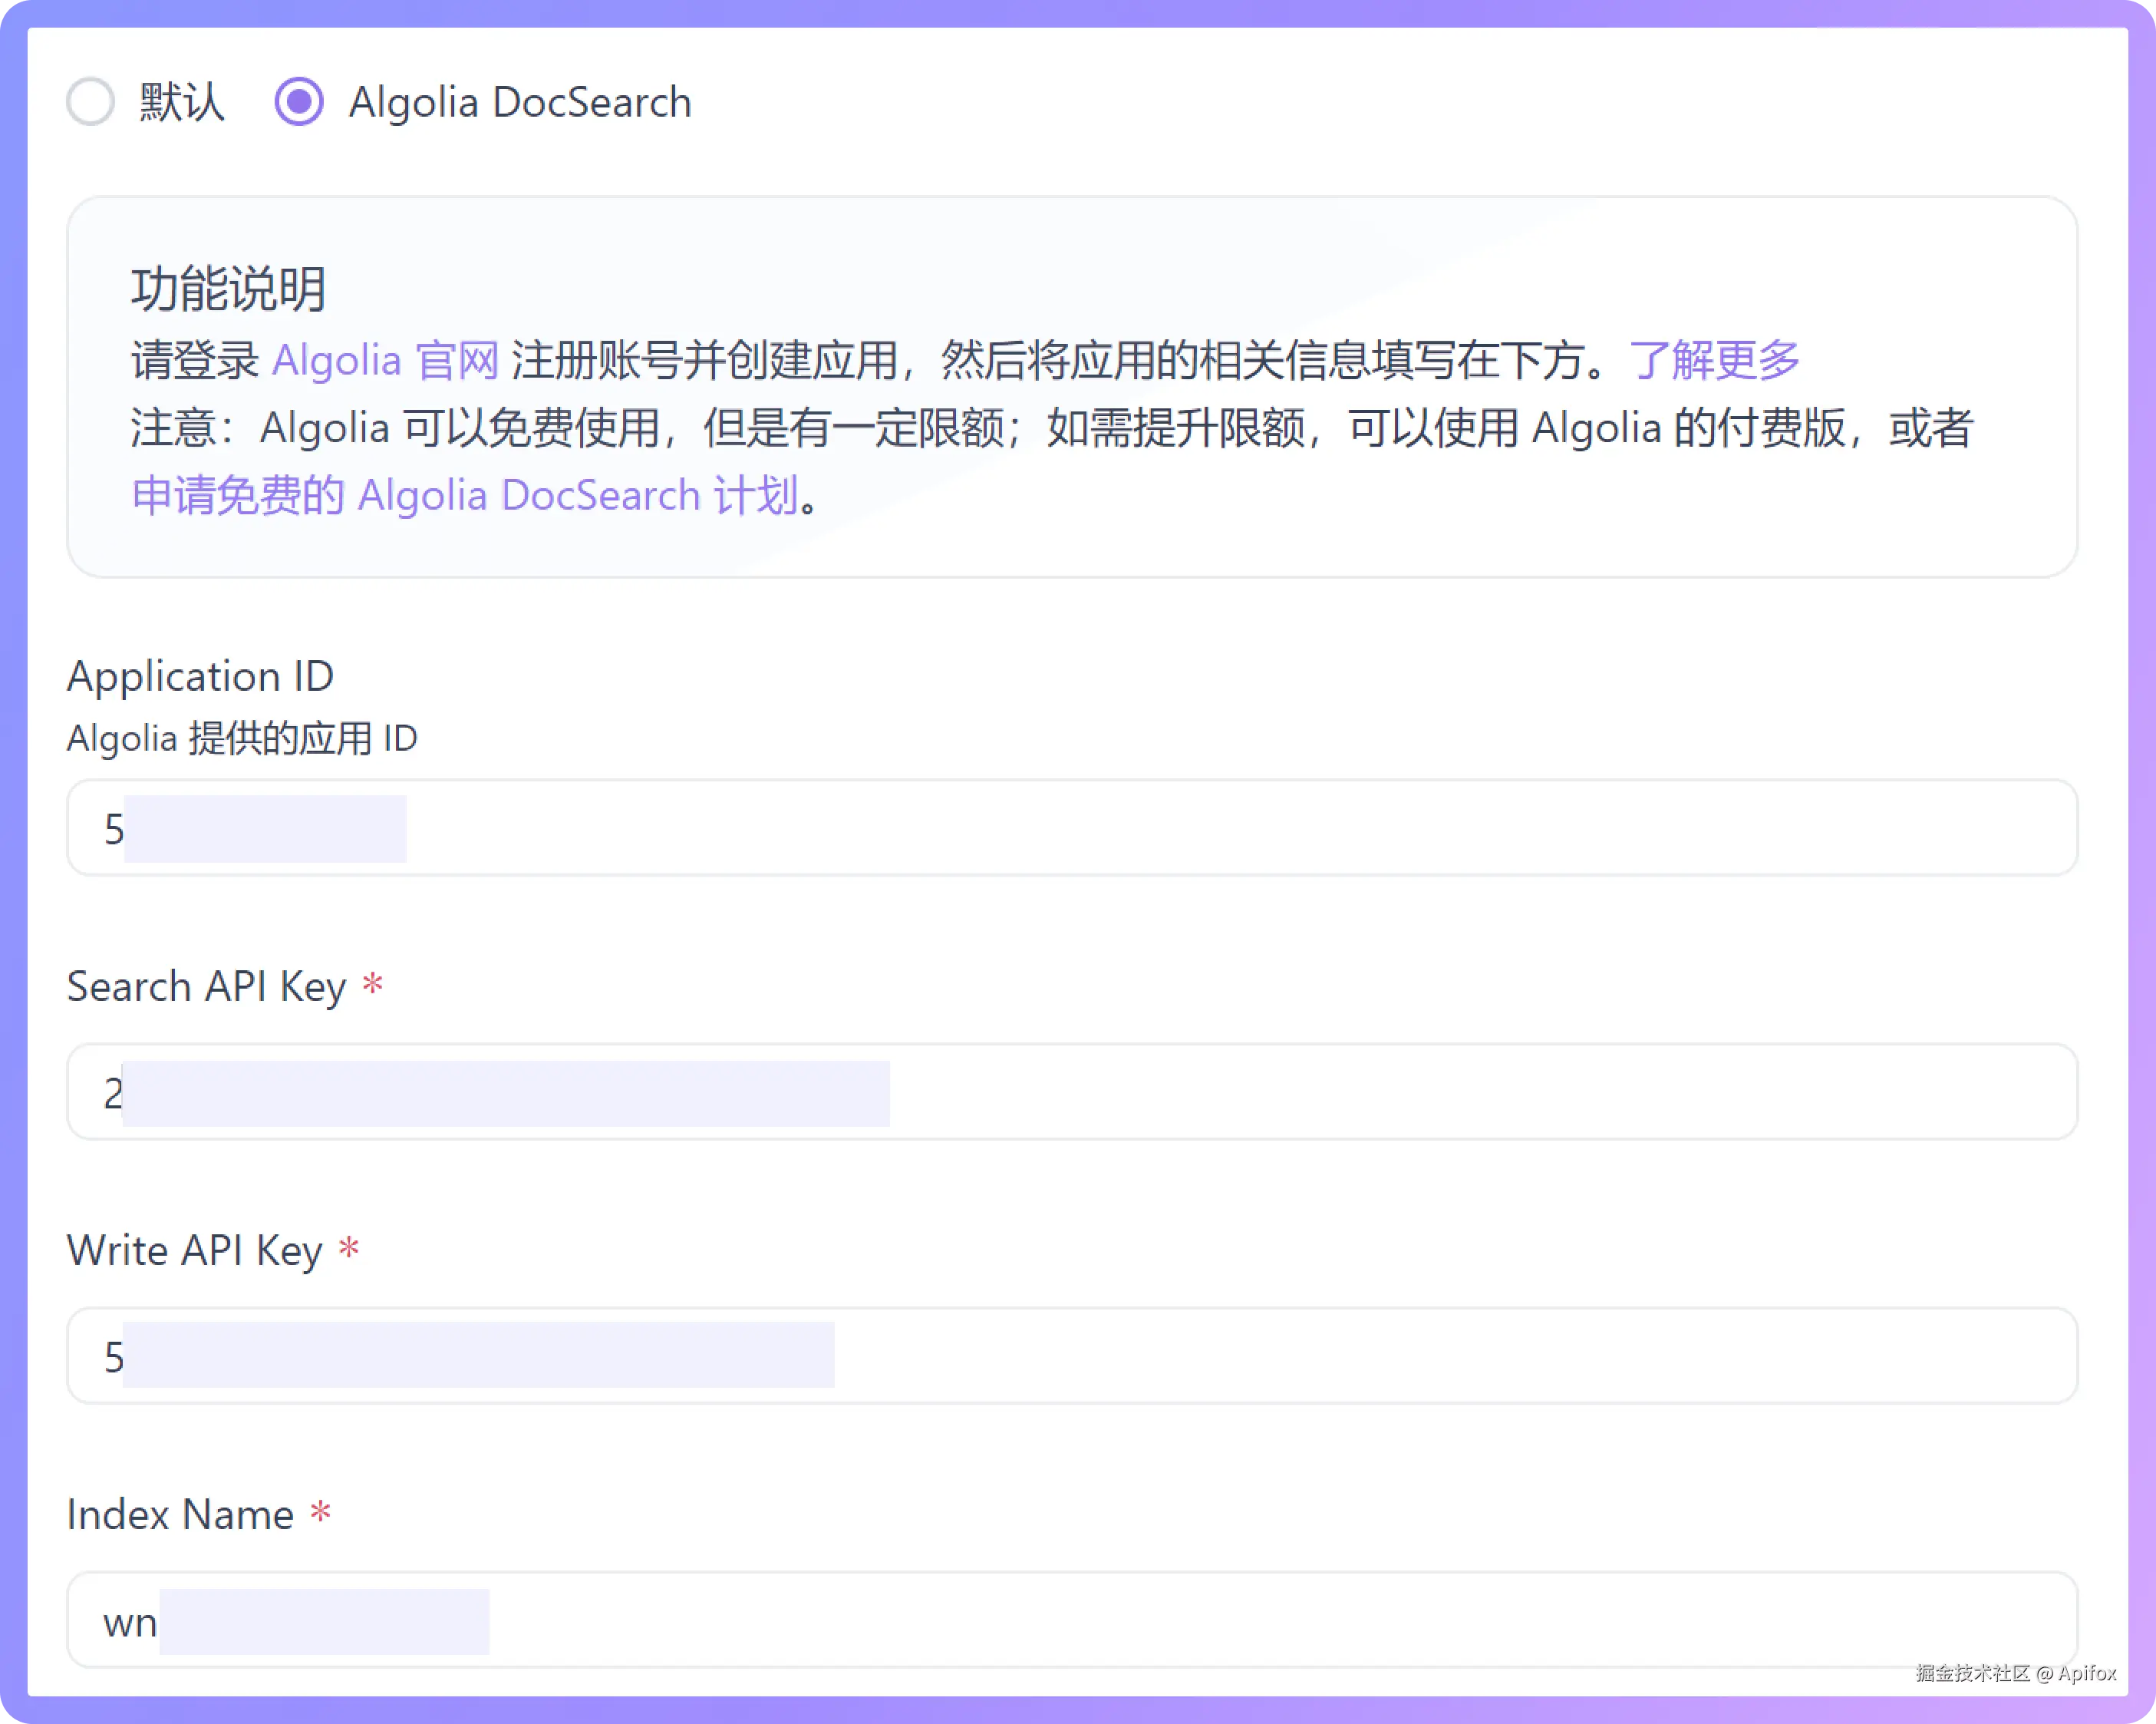Image resolution: width=2156 pixels, height=1724 pixels.
Task: Click the Search API Key required asterisk
Action: [372, 983]
